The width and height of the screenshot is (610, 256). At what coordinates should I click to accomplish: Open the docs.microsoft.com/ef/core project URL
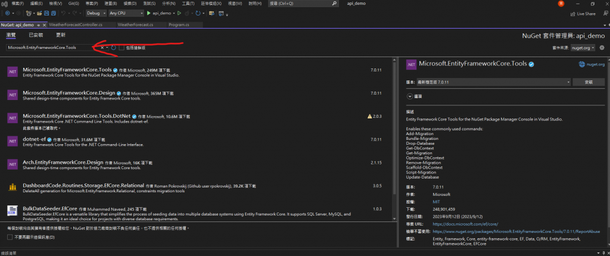point(465,224)
